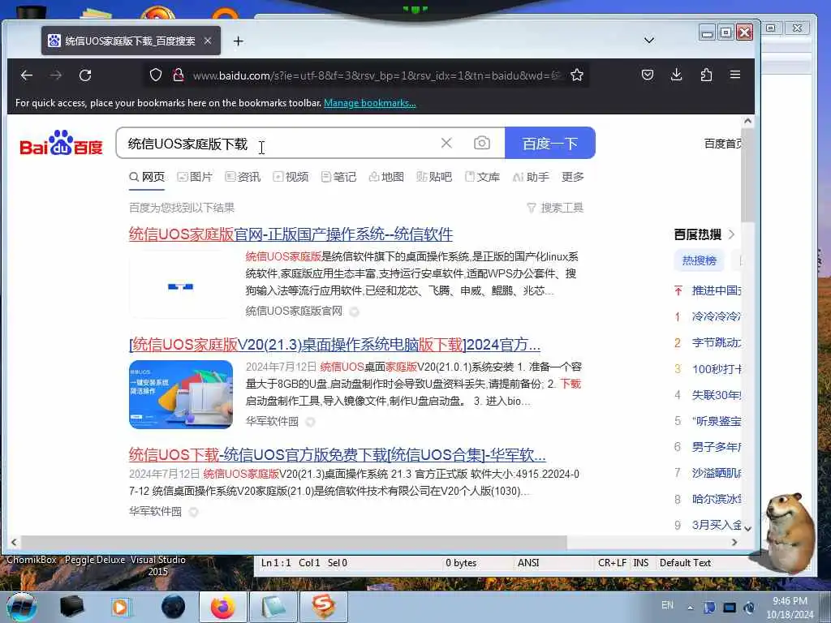
Task: Open hot search item 字节跳动
Action: tap(716, 343)
